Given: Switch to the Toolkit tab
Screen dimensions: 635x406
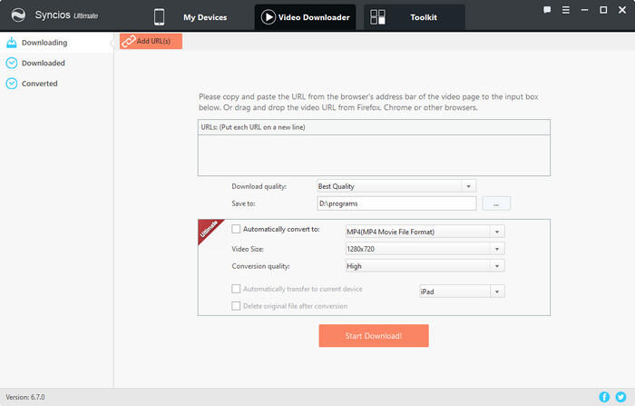Looking at the screenshot, I should tap(415, 17).
